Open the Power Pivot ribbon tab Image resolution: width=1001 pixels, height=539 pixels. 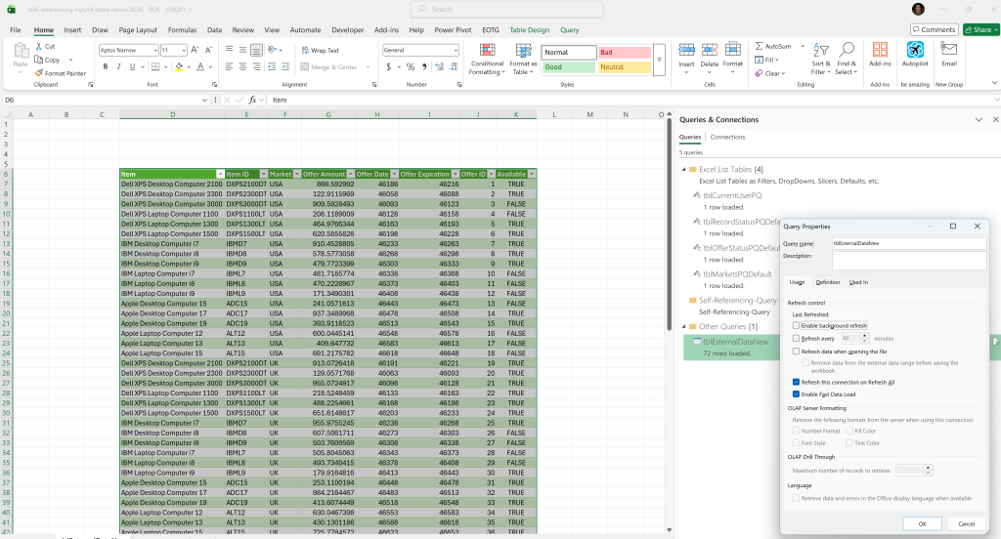click(453, 30)
